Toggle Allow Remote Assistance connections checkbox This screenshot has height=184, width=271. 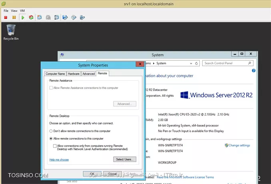click(51, 88)
